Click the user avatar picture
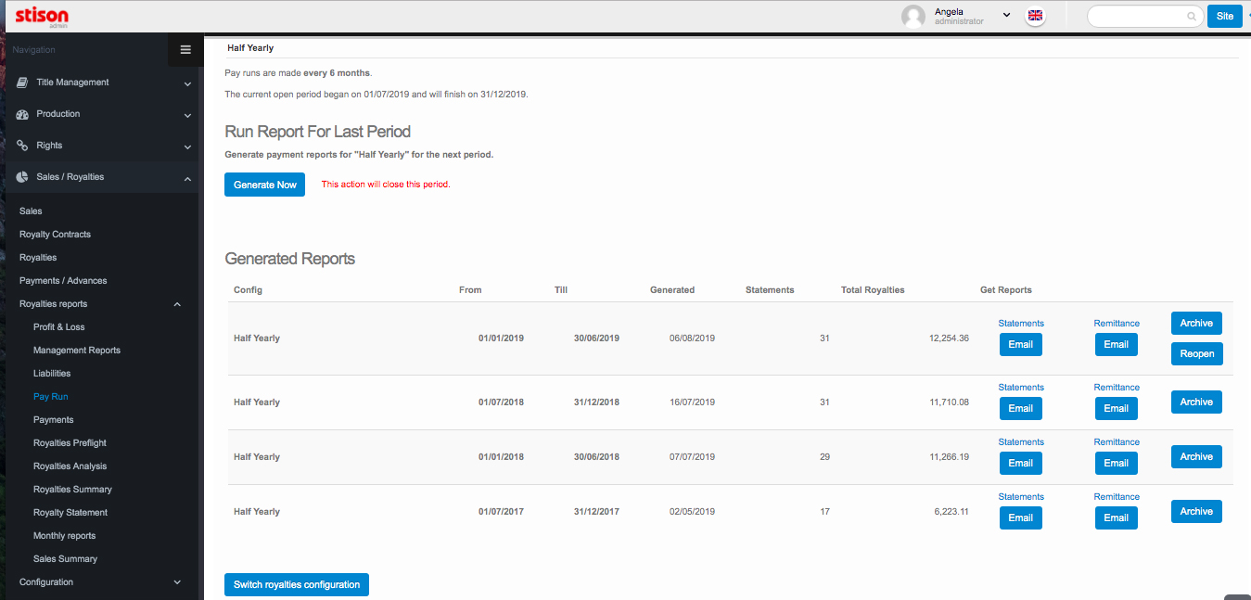Image resolution: width=1251 pixels, height=600 pixels. pos(913,16)
